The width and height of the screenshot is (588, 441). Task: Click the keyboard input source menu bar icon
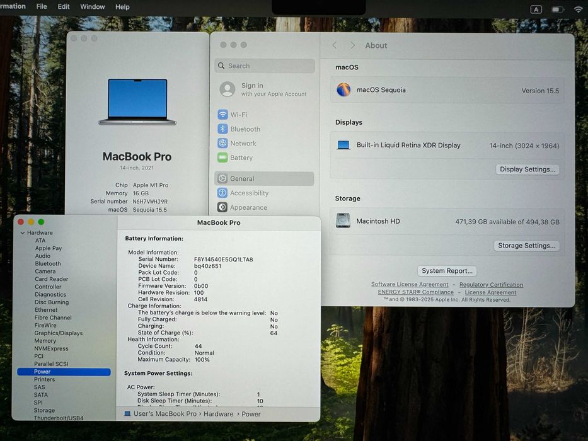[x=536, y=9]
